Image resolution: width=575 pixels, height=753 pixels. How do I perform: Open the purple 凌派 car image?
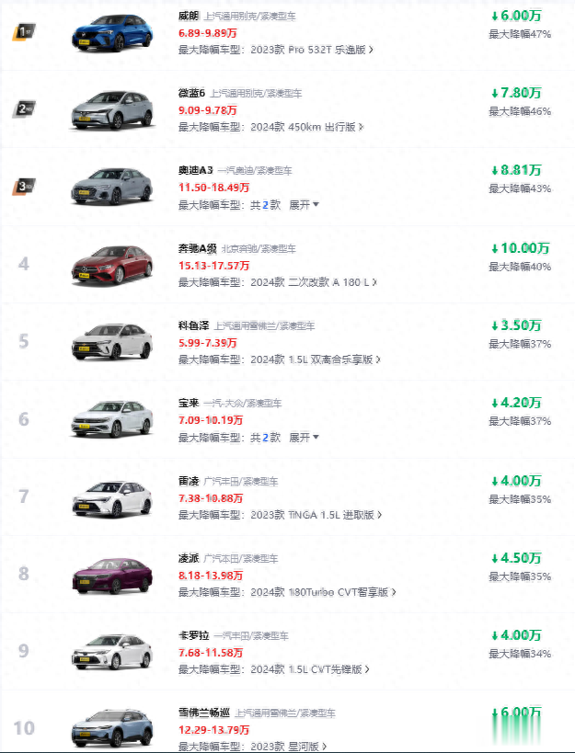[112, 575]
